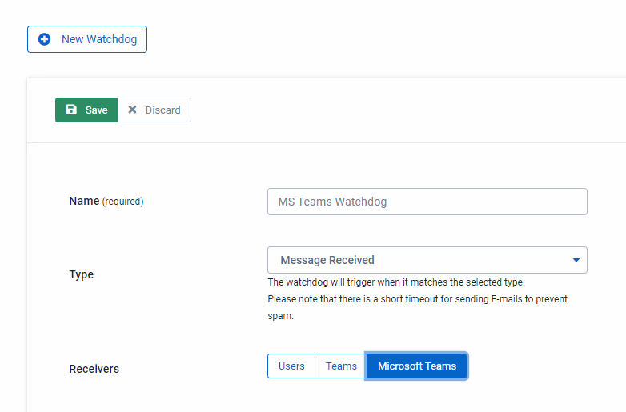Discard changes via the Discard label
The height and width of the screenshot is (412, 626).
click(163, 110)
